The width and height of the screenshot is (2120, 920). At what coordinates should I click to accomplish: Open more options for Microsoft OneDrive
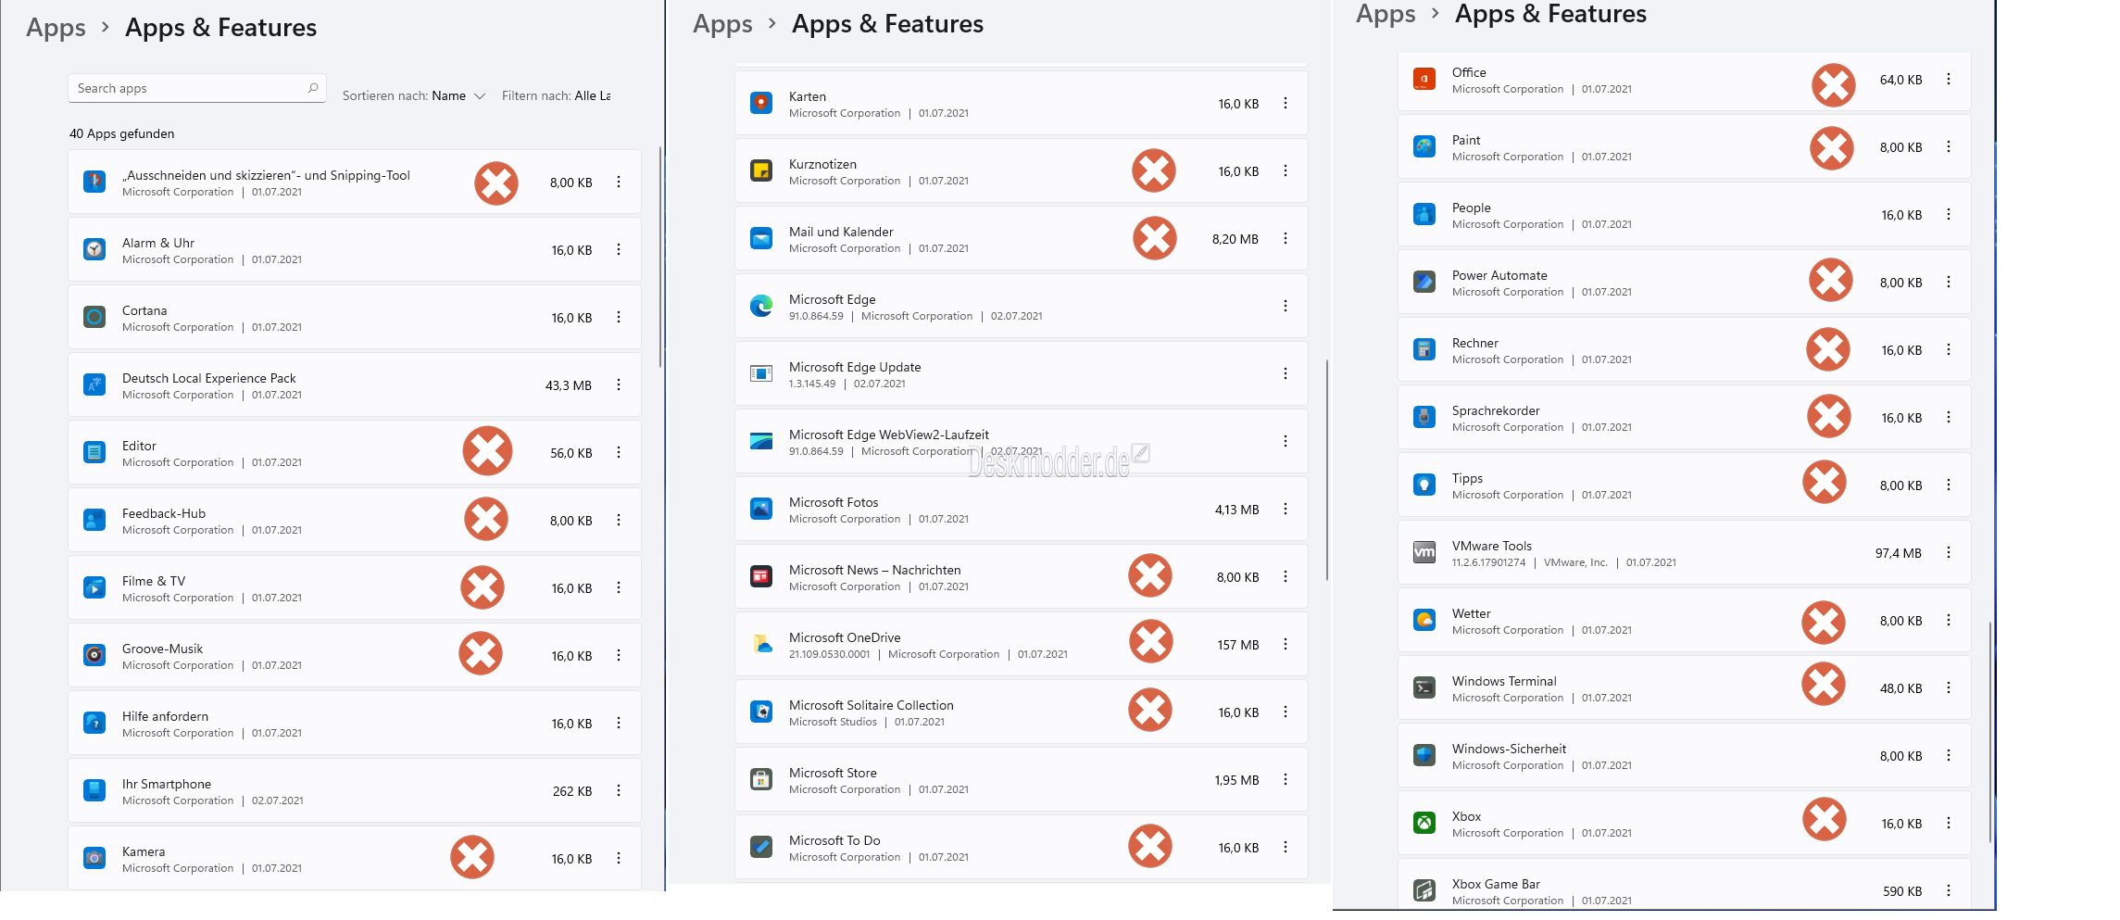pyautogui.click(x=1286, y=644)
